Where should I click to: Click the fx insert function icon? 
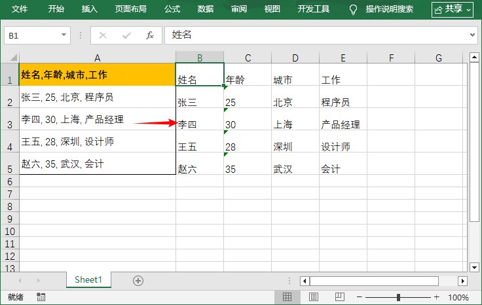pos(150,35)
